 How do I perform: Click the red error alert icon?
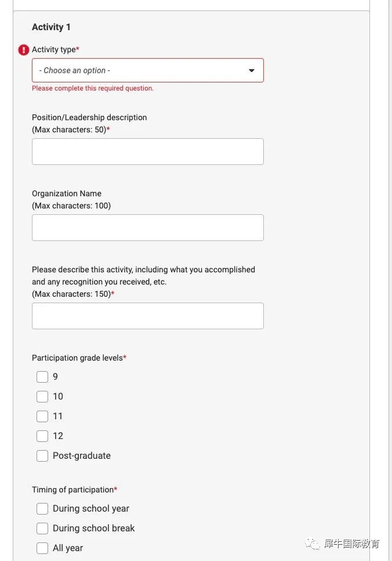[24, 50]
